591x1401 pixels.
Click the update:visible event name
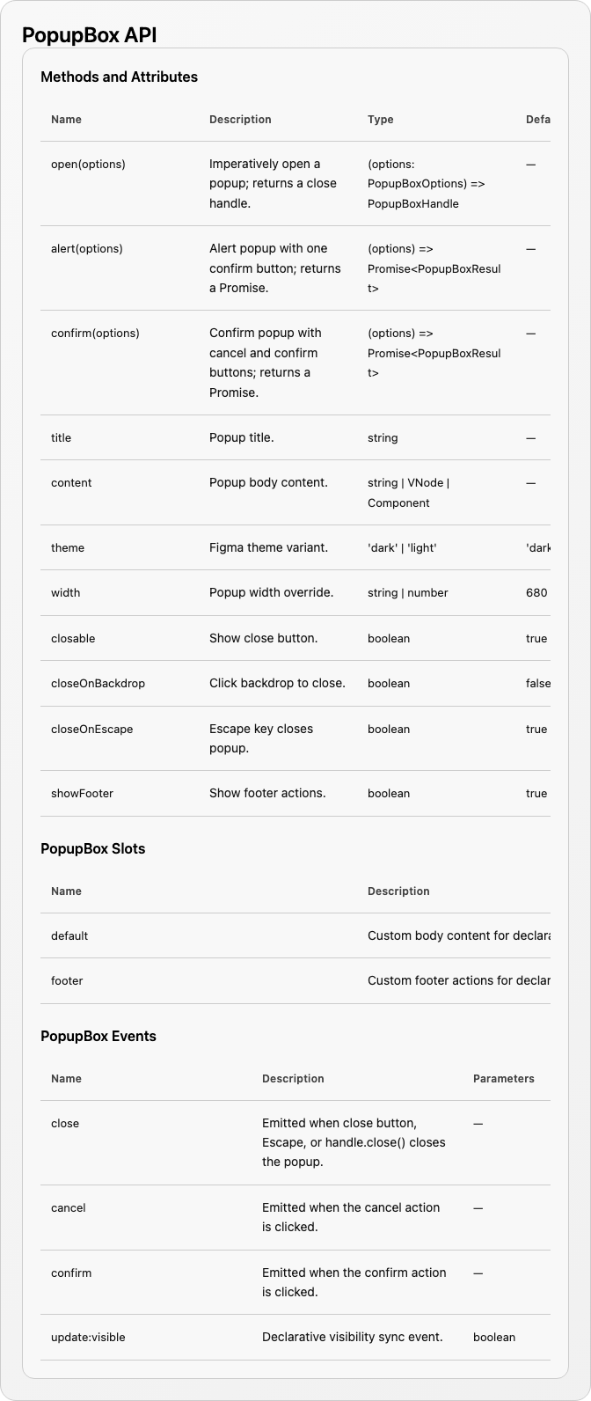88,1338
